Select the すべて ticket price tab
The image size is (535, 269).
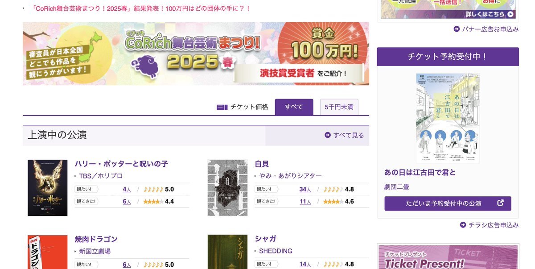point(294,107)
